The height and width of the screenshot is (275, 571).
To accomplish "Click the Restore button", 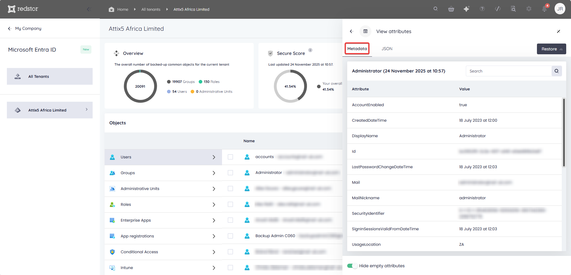I will pos(551,49).
